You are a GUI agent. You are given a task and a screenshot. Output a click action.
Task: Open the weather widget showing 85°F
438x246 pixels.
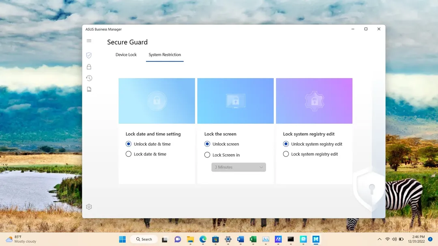coord(21,239)
